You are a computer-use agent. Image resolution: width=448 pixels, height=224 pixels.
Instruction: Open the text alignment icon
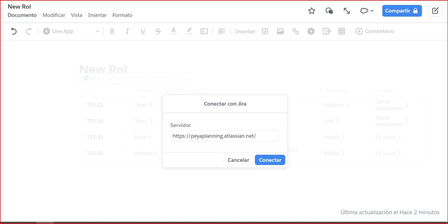coord(222,31)
